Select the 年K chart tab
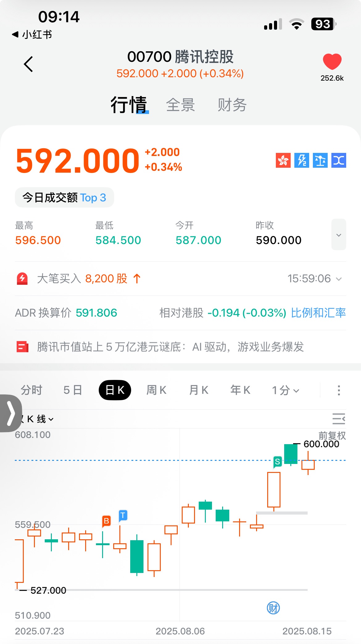The image size is (361, 644). [x=240, y=390]
